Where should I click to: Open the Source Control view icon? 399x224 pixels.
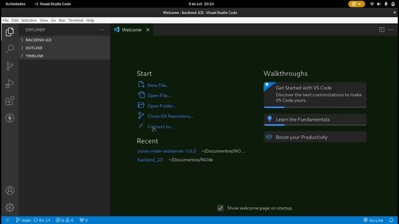click(x=10, y=66)
